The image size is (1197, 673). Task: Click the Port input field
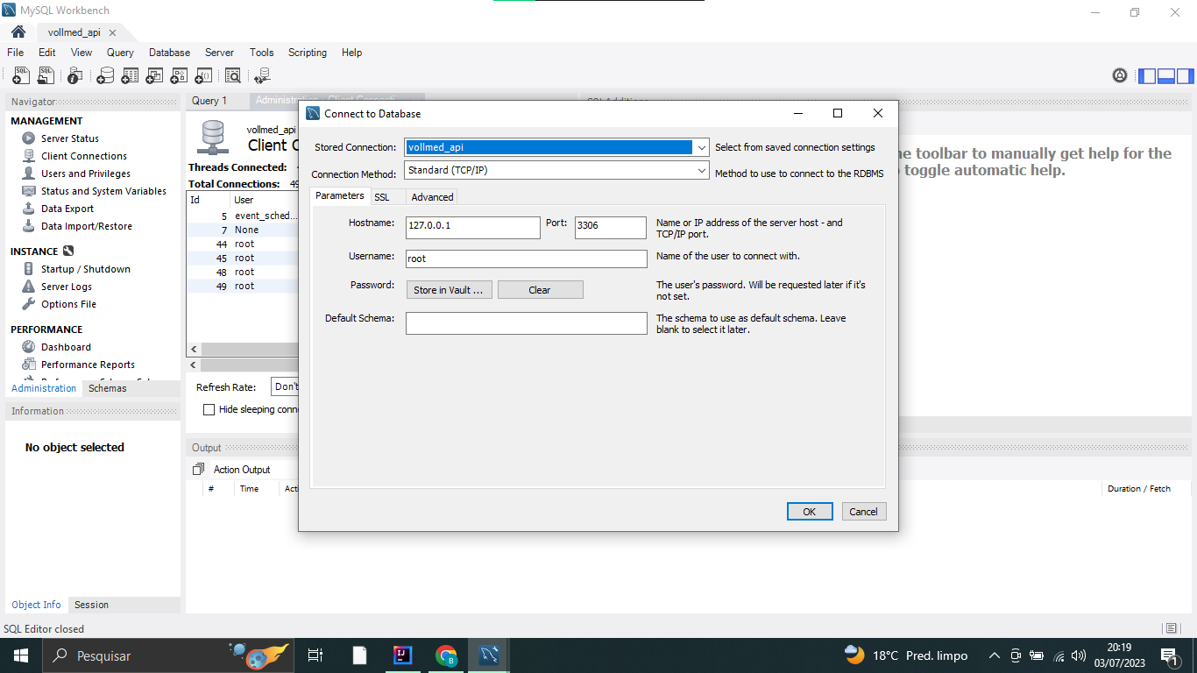(611, 228)
